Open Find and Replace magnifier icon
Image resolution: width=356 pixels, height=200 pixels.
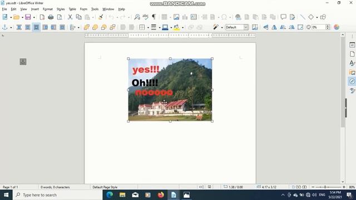click(137, 17)
